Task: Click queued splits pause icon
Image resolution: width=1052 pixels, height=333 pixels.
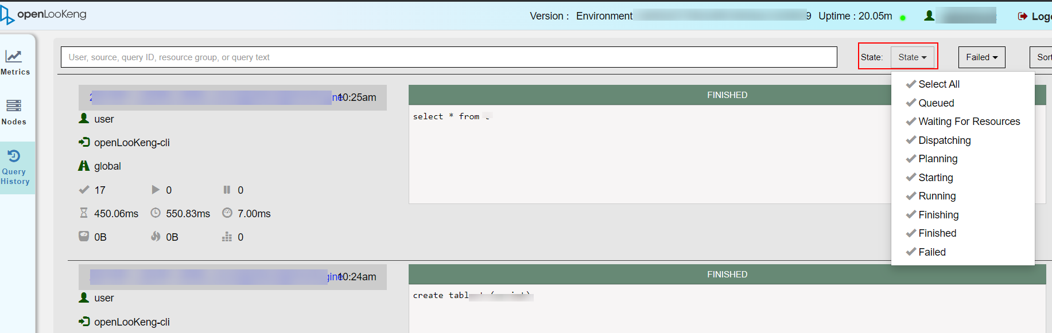Action: point(227,190)
